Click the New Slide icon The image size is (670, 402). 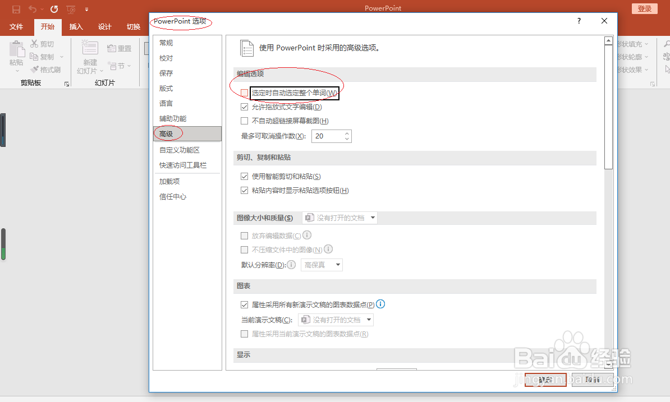(x=90, y=47)
